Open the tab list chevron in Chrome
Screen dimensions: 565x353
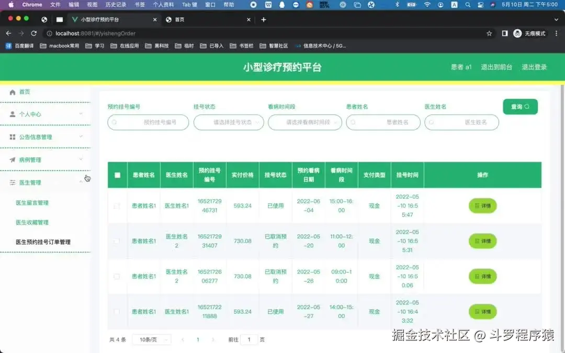[556, 19]
